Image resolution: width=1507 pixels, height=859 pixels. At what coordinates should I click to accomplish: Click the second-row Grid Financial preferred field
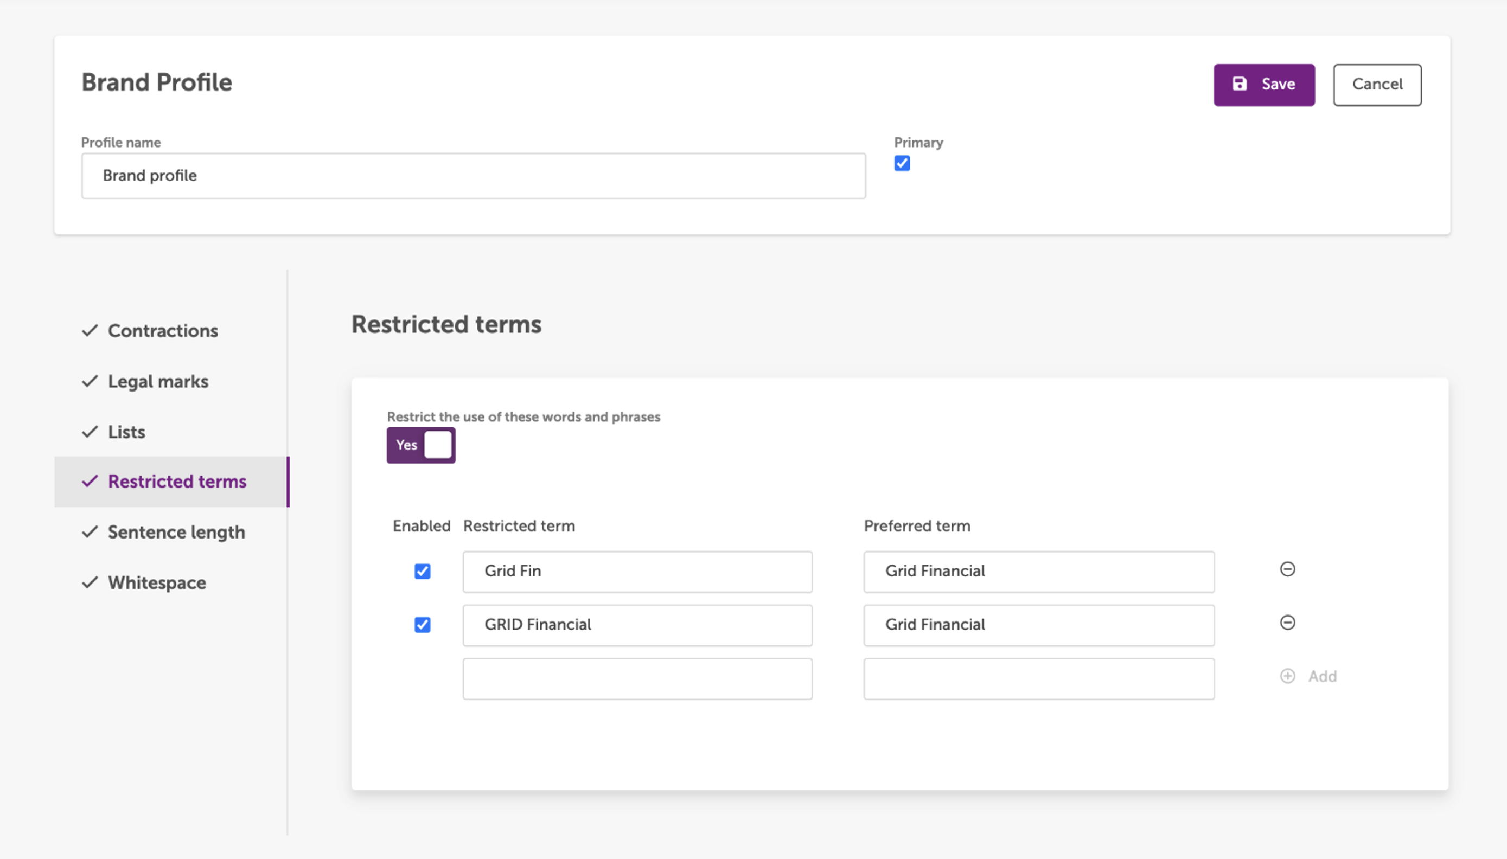1038,625
